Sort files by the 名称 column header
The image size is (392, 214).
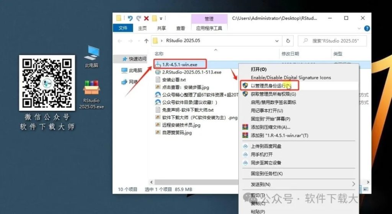(x=159, y=53)
